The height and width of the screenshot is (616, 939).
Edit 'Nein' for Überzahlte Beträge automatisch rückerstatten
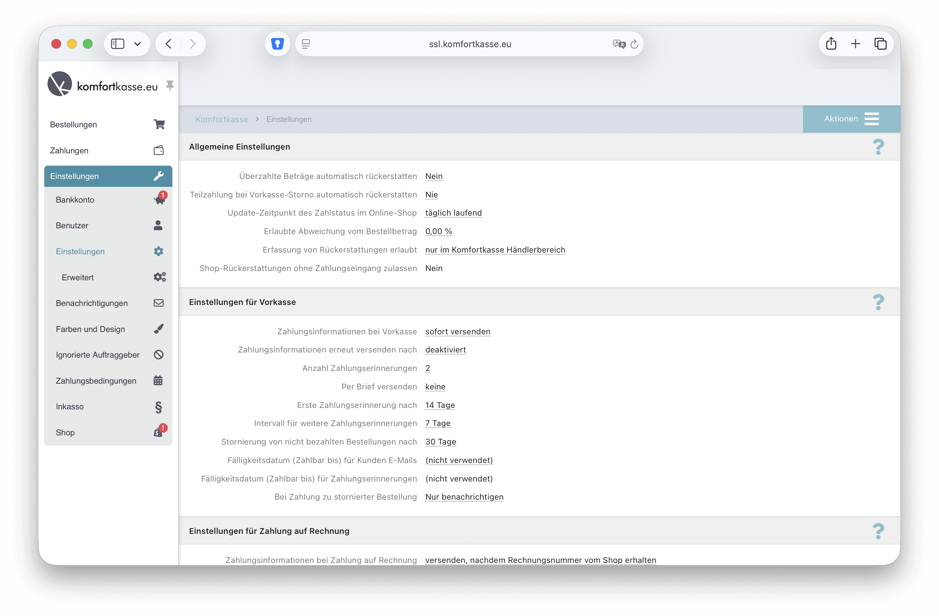click(434, 176)
